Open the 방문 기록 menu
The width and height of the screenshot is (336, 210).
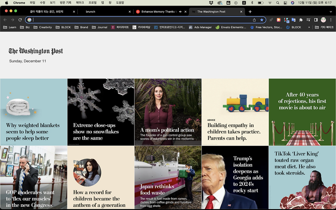pos(65,3)
